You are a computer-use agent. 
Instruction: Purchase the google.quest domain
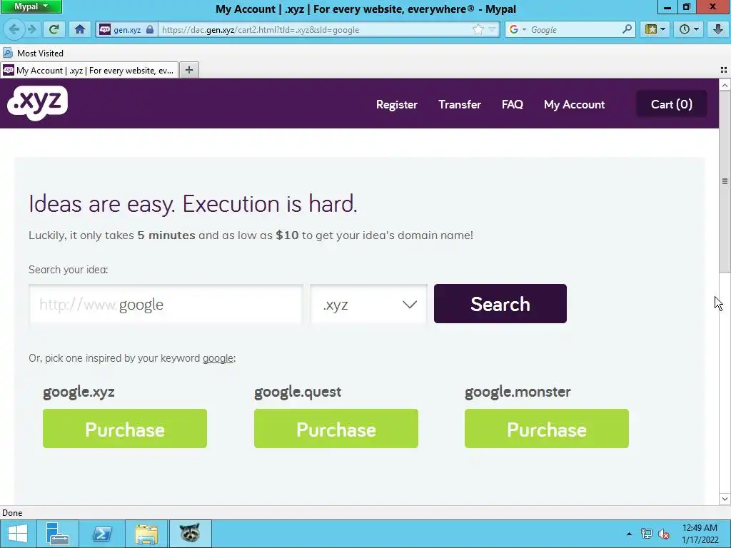[336, 429]
